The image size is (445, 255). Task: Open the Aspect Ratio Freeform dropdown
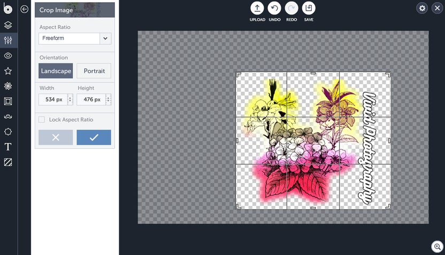point(75,38)
